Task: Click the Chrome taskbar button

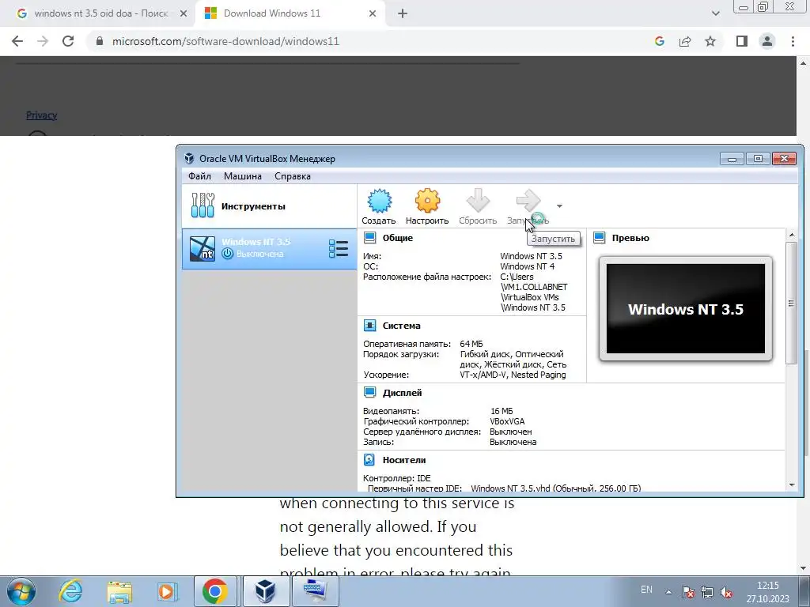Action: (x=215, y=591)
